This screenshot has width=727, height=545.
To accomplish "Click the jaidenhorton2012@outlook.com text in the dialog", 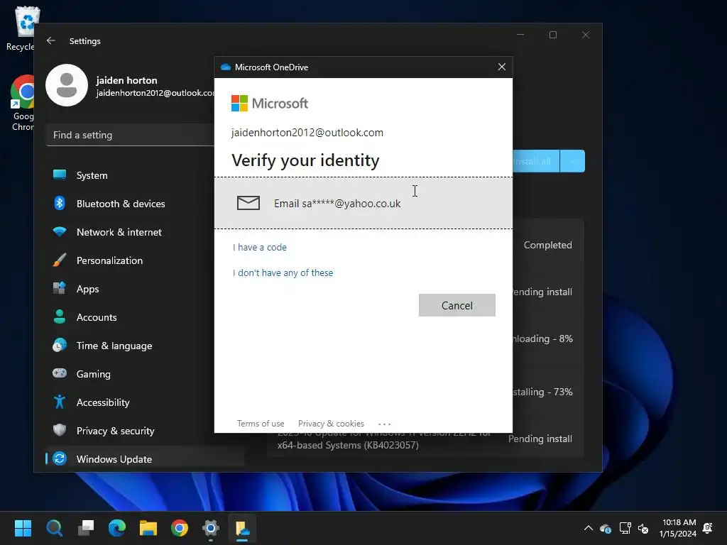I will point(307,133).
